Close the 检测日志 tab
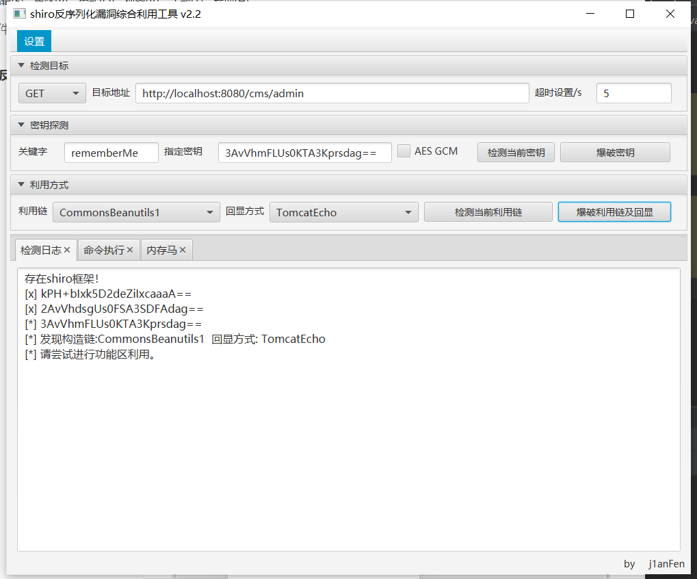This screenshot has width=697, height=579. (x=67, y=250)
